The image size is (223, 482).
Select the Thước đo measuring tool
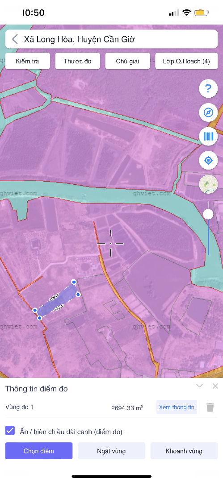[x=78, y=61]
